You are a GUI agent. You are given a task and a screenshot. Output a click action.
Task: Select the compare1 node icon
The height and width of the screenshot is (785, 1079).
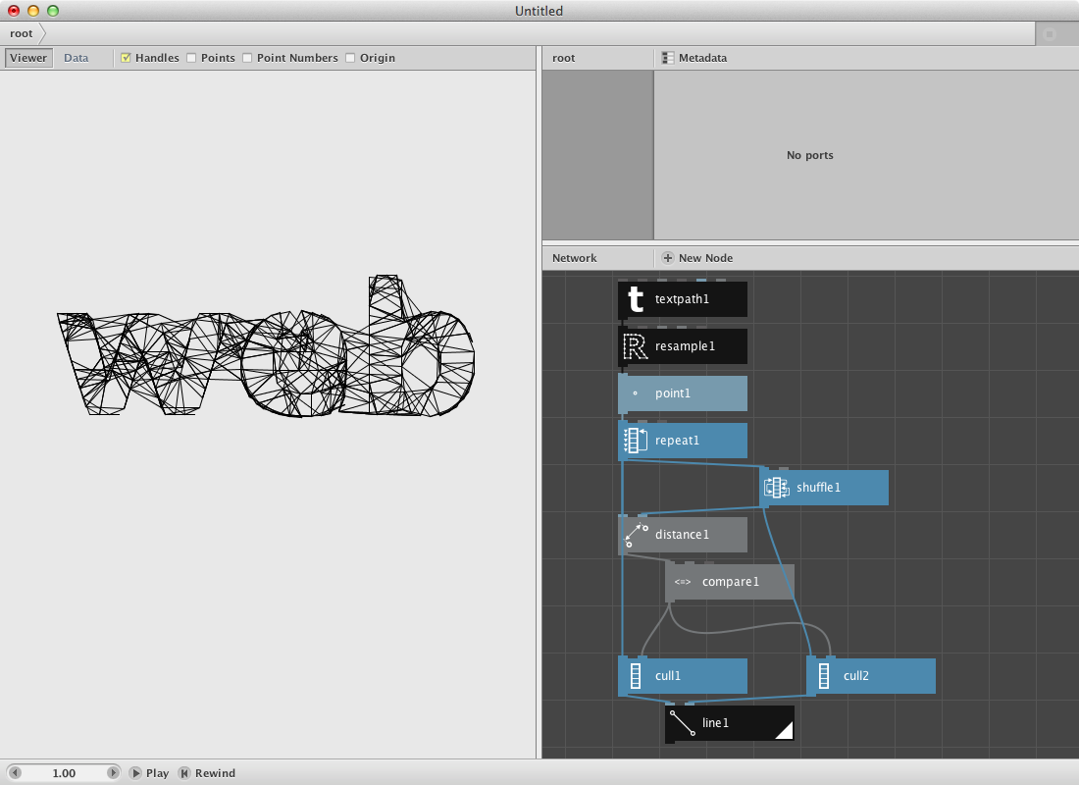[x=683, y=582]
